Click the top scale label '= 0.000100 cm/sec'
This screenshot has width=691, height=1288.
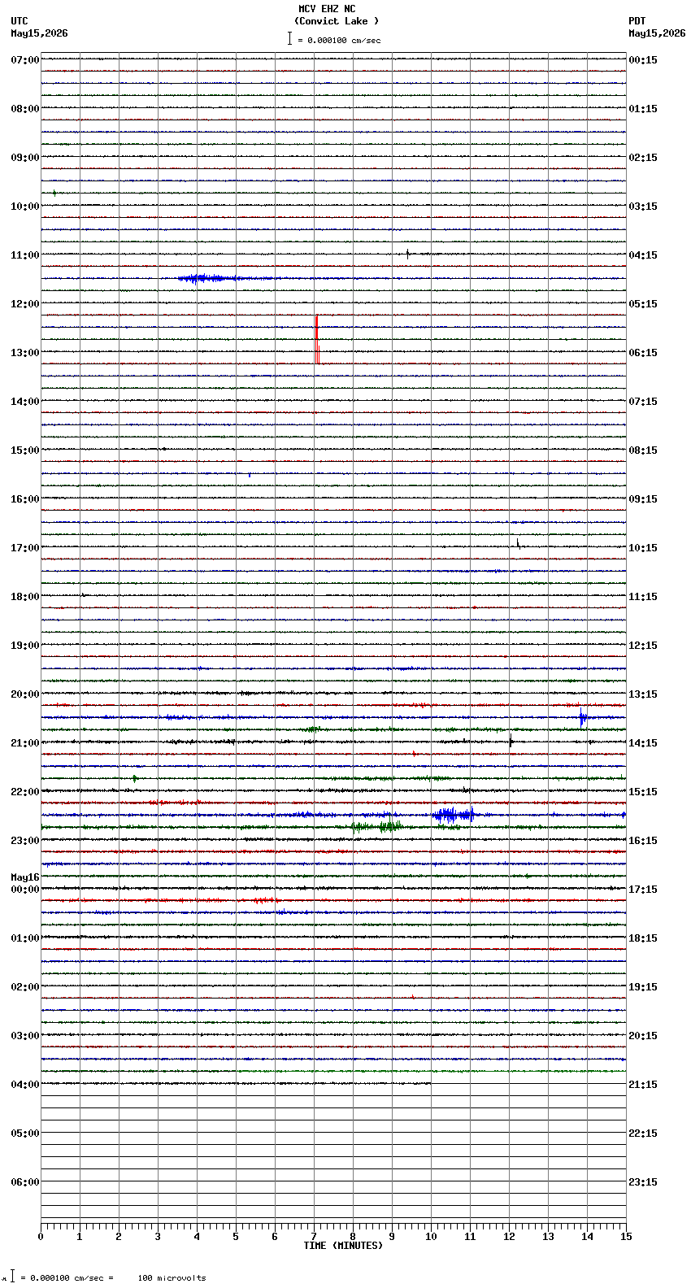[339, 40]
